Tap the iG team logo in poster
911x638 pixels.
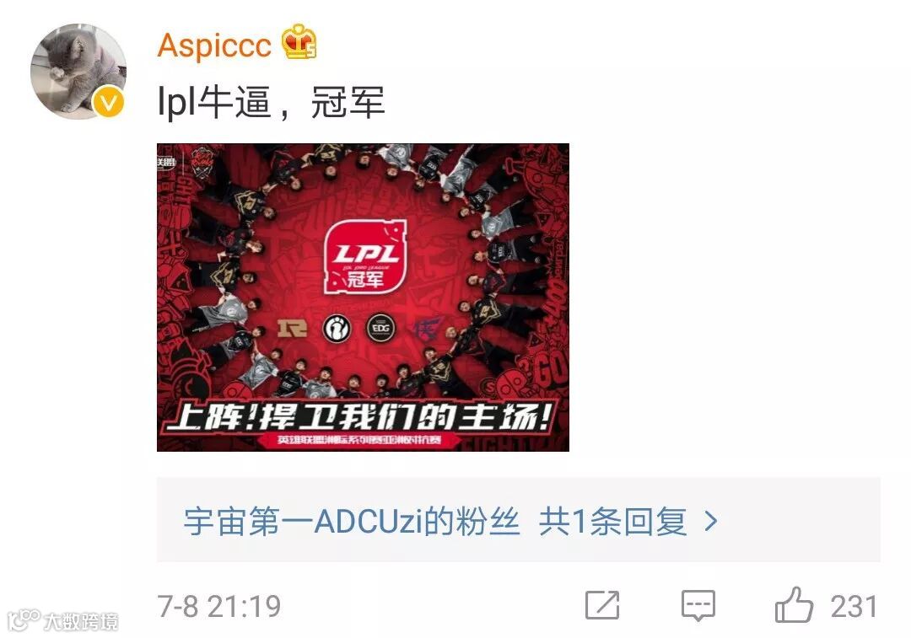(337, 329)
